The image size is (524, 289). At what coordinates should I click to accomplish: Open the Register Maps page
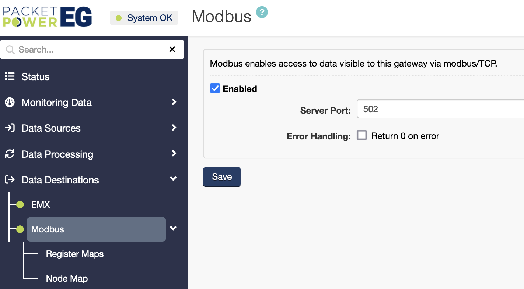pyautogui.click(x=75, y=254)
